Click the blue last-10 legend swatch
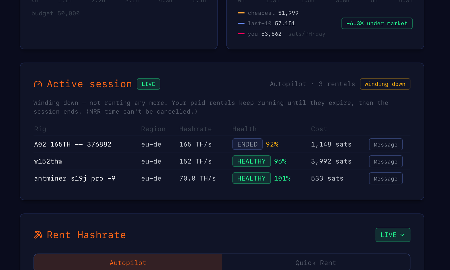 [241, 23]
